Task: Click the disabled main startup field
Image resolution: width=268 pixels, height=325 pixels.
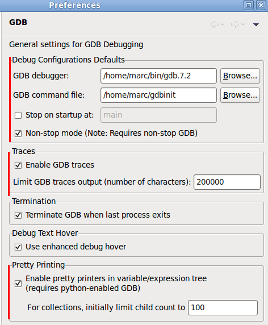Action: [158, 115]
